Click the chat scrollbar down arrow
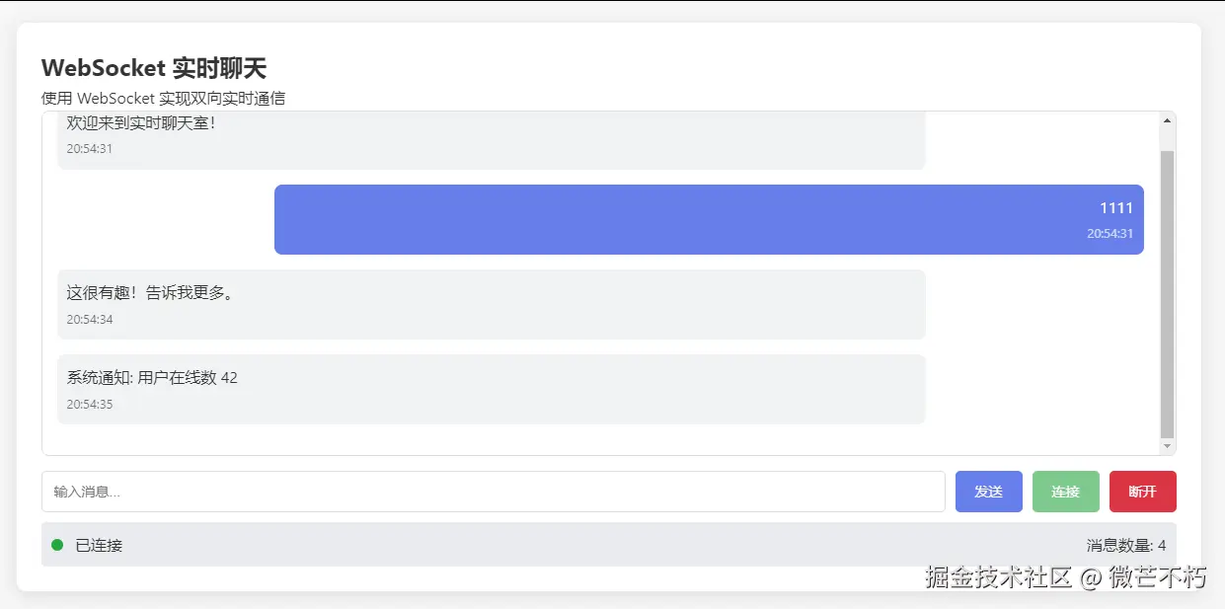Image resolution: width=1225 pixels, height=609 pixels. [x=1167, y=446]
